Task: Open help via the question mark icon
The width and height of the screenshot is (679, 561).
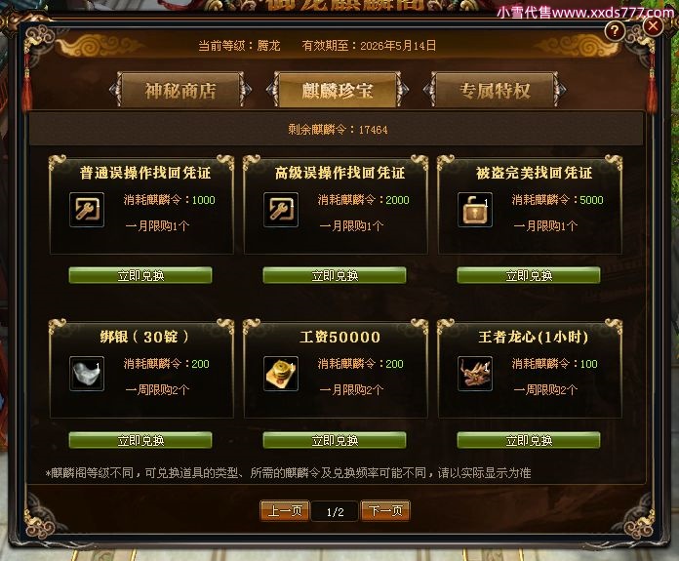Action: tap(615, 31)
